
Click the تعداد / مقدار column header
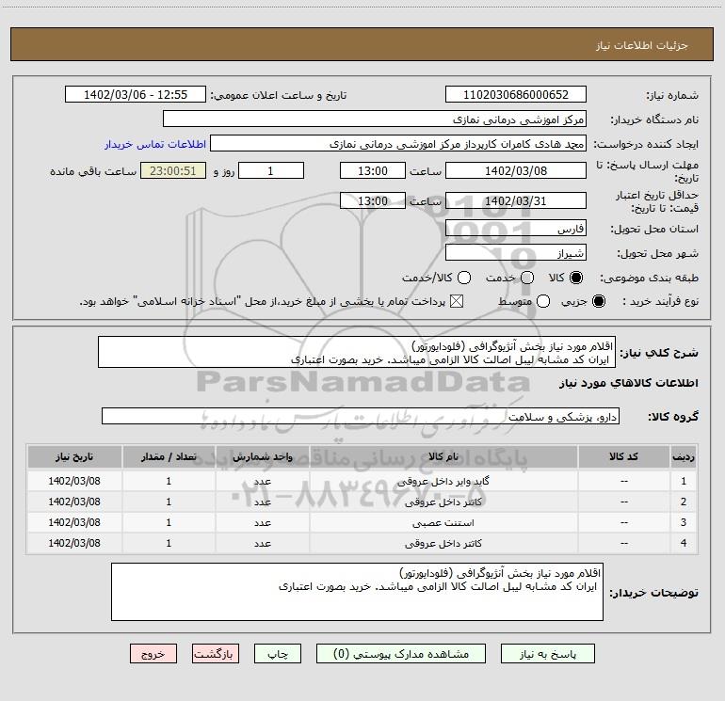[x=169, y=457]
